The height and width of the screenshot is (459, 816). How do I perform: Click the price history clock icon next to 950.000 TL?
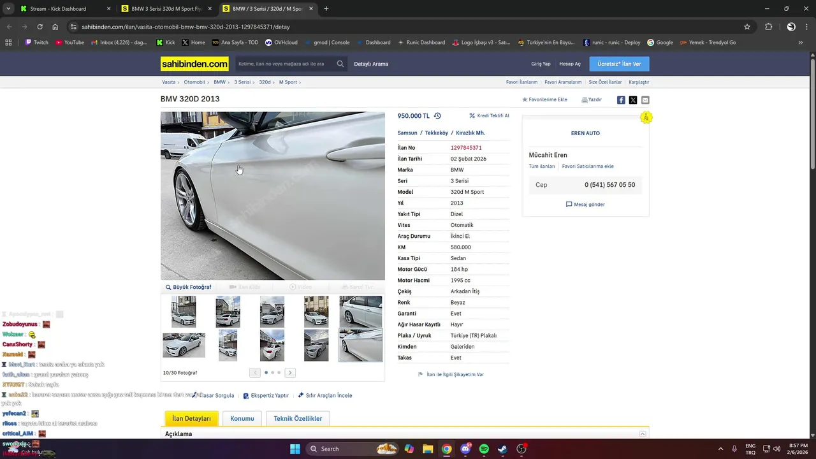pyautogui.click(x=437, y=116)
